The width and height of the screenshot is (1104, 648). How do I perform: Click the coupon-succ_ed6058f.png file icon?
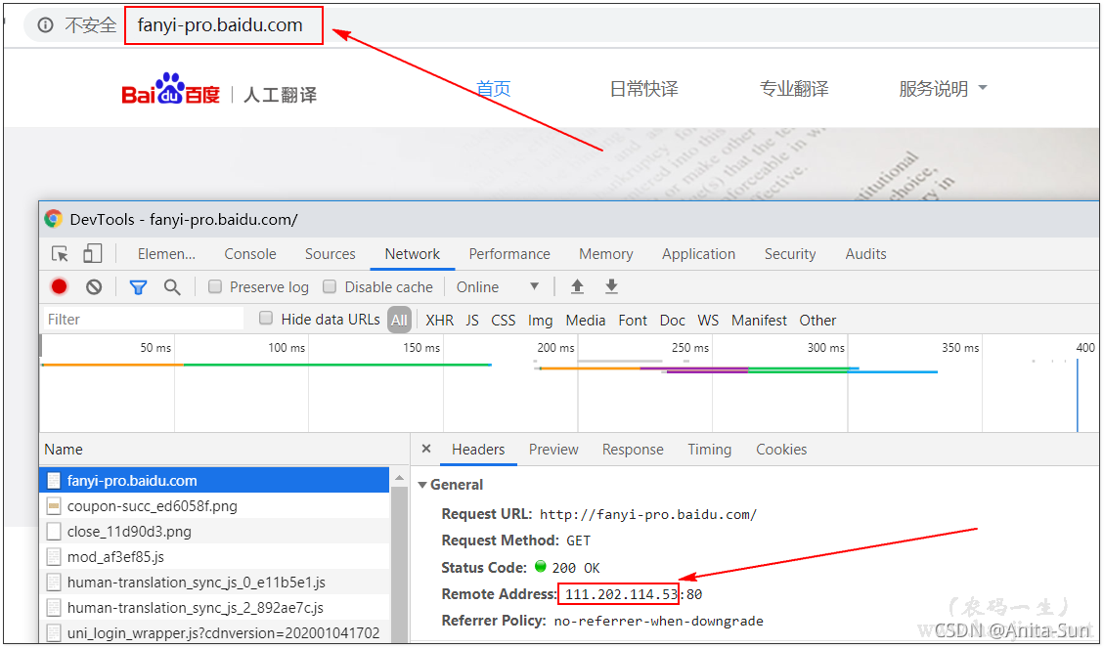click(53, 506)
